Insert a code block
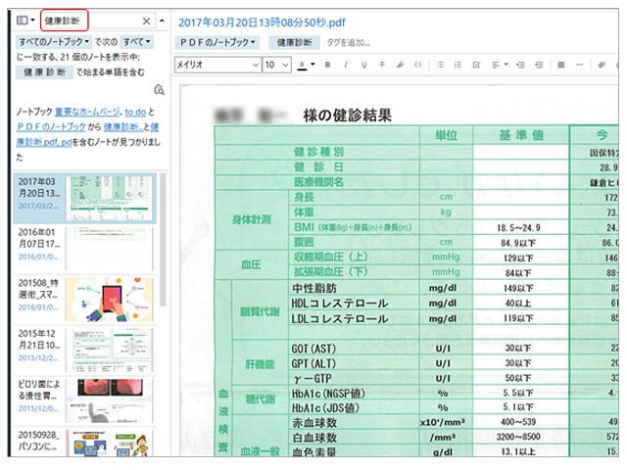Viewport: 627px width, 470px height. (x=418, y=65)
